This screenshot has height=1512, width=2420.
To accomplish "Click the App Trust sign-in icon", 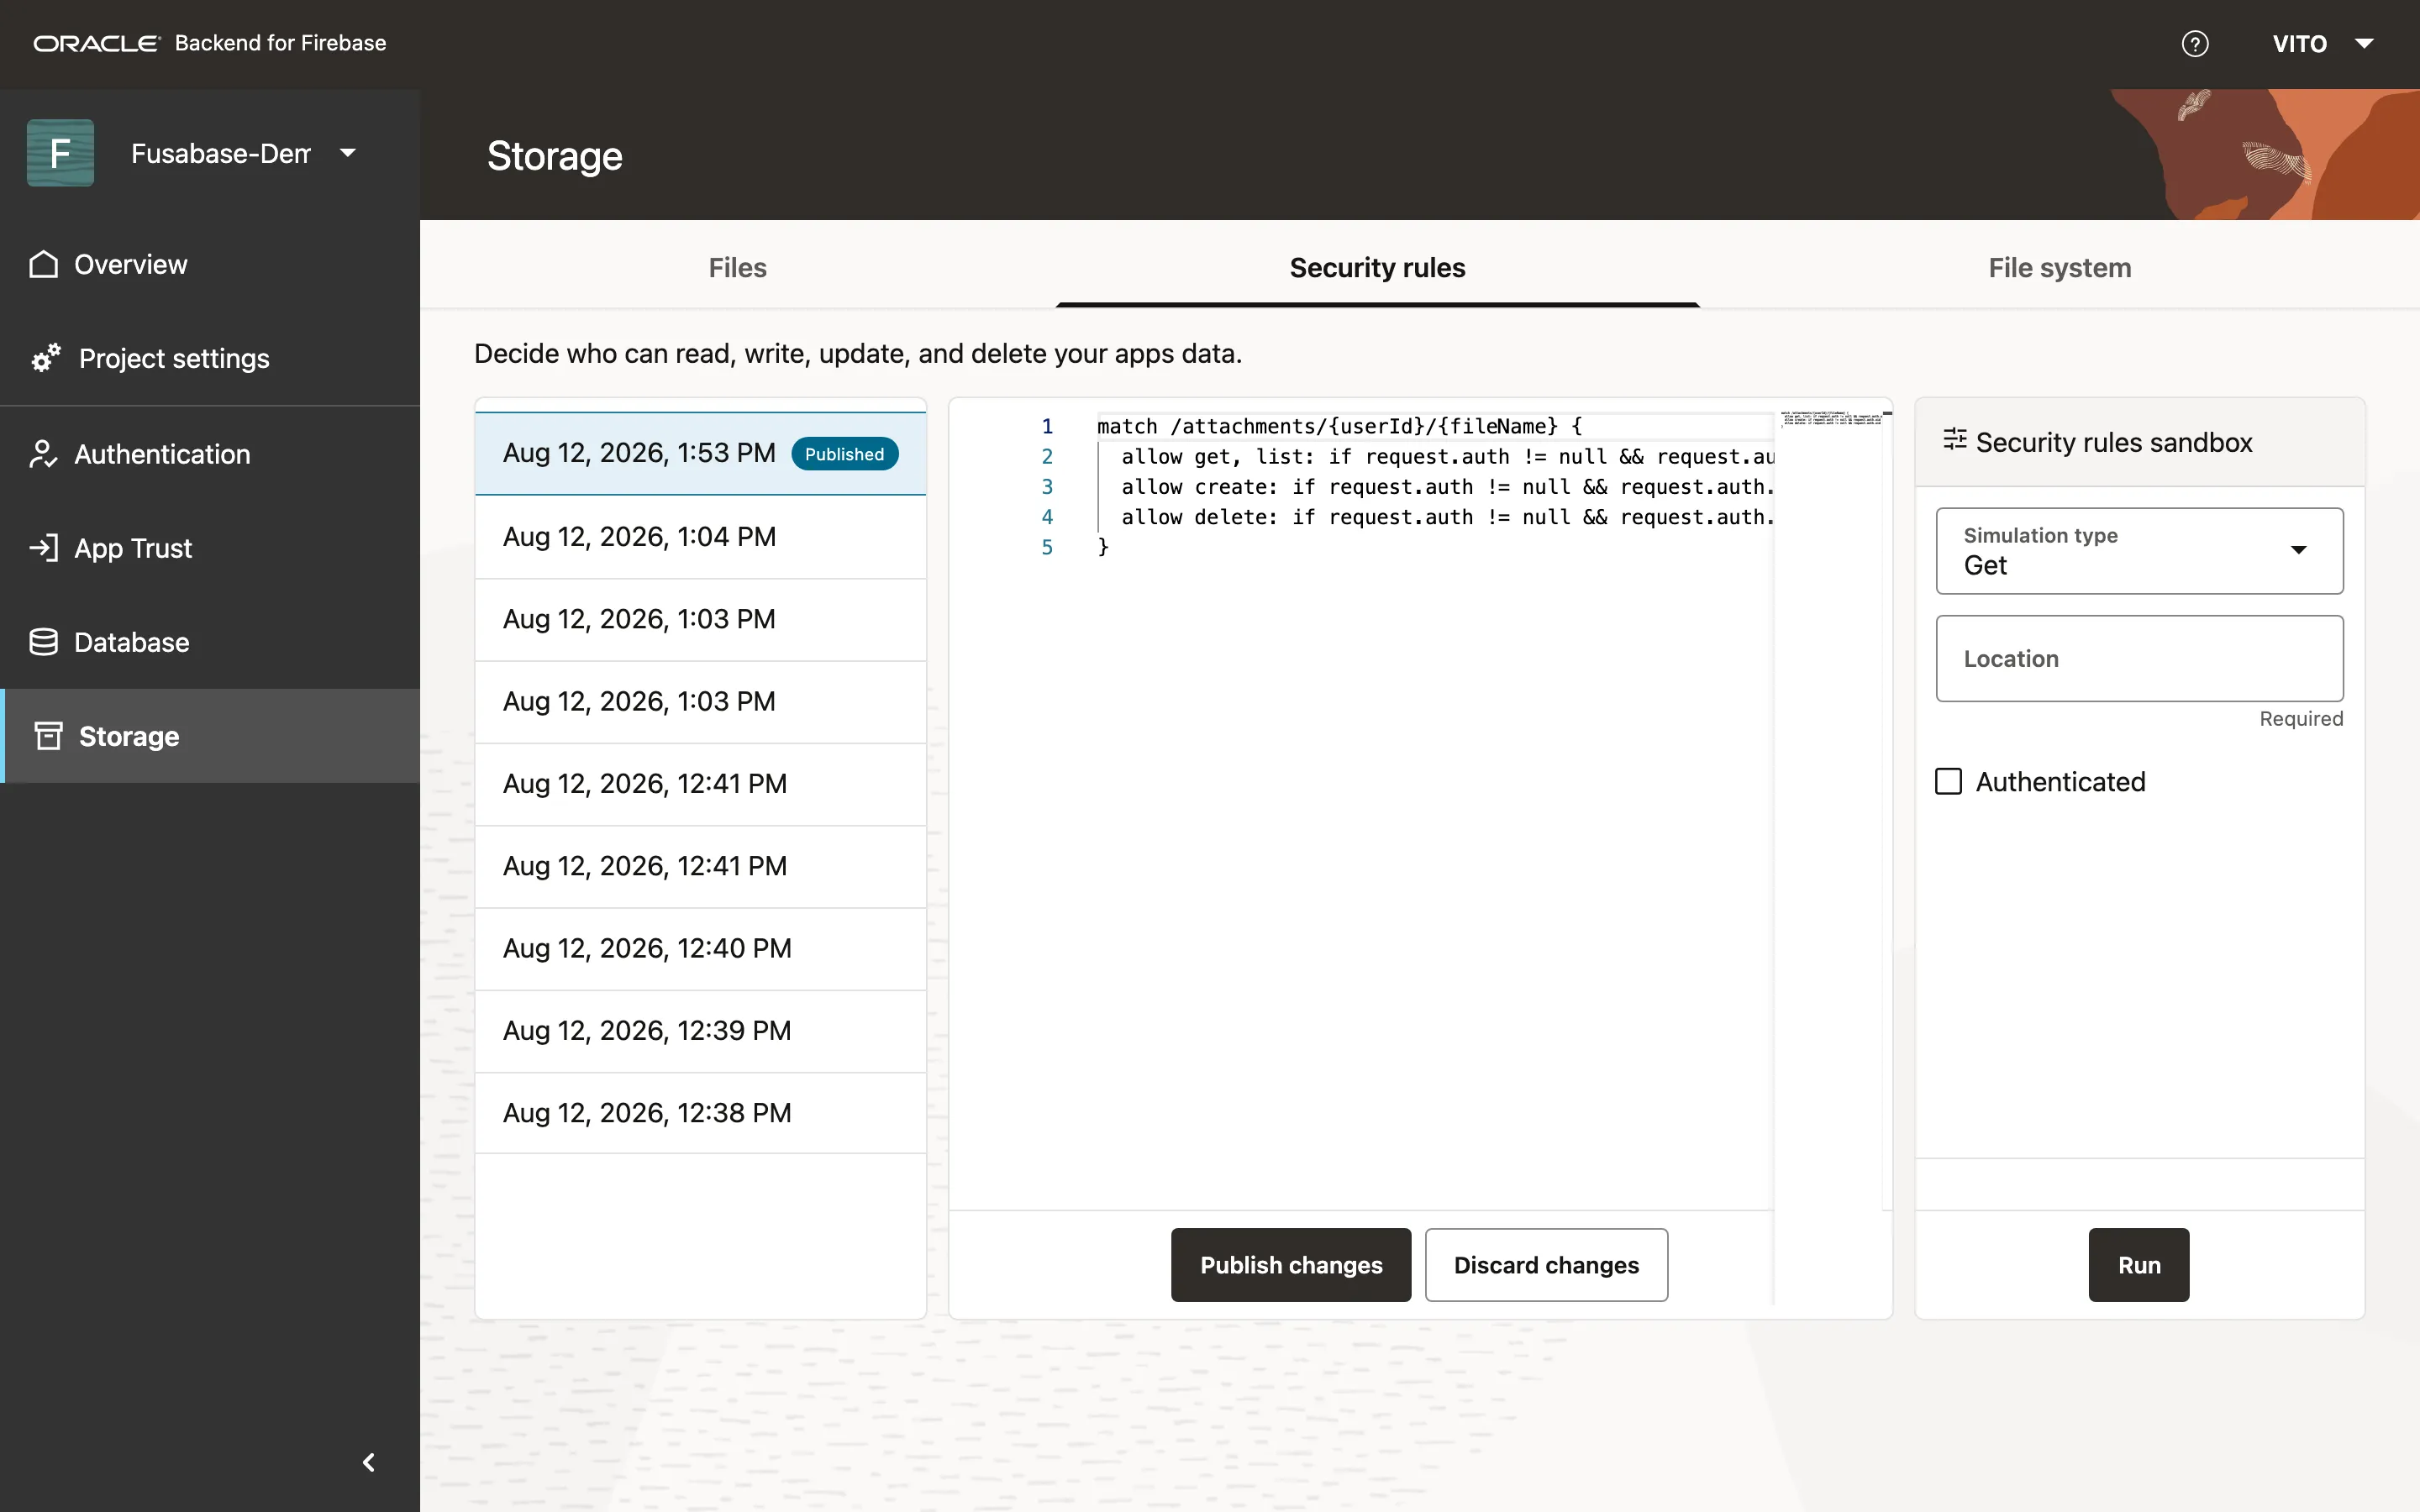I will click(x=43, y=548).
